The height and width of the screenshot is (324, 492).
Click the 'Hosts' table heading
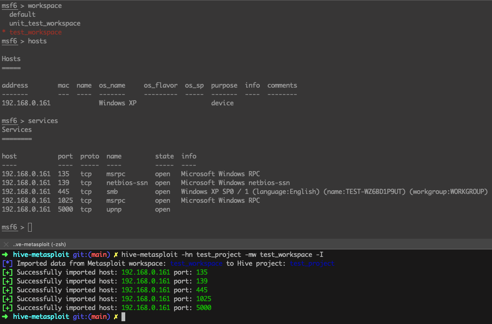(11, 59)
